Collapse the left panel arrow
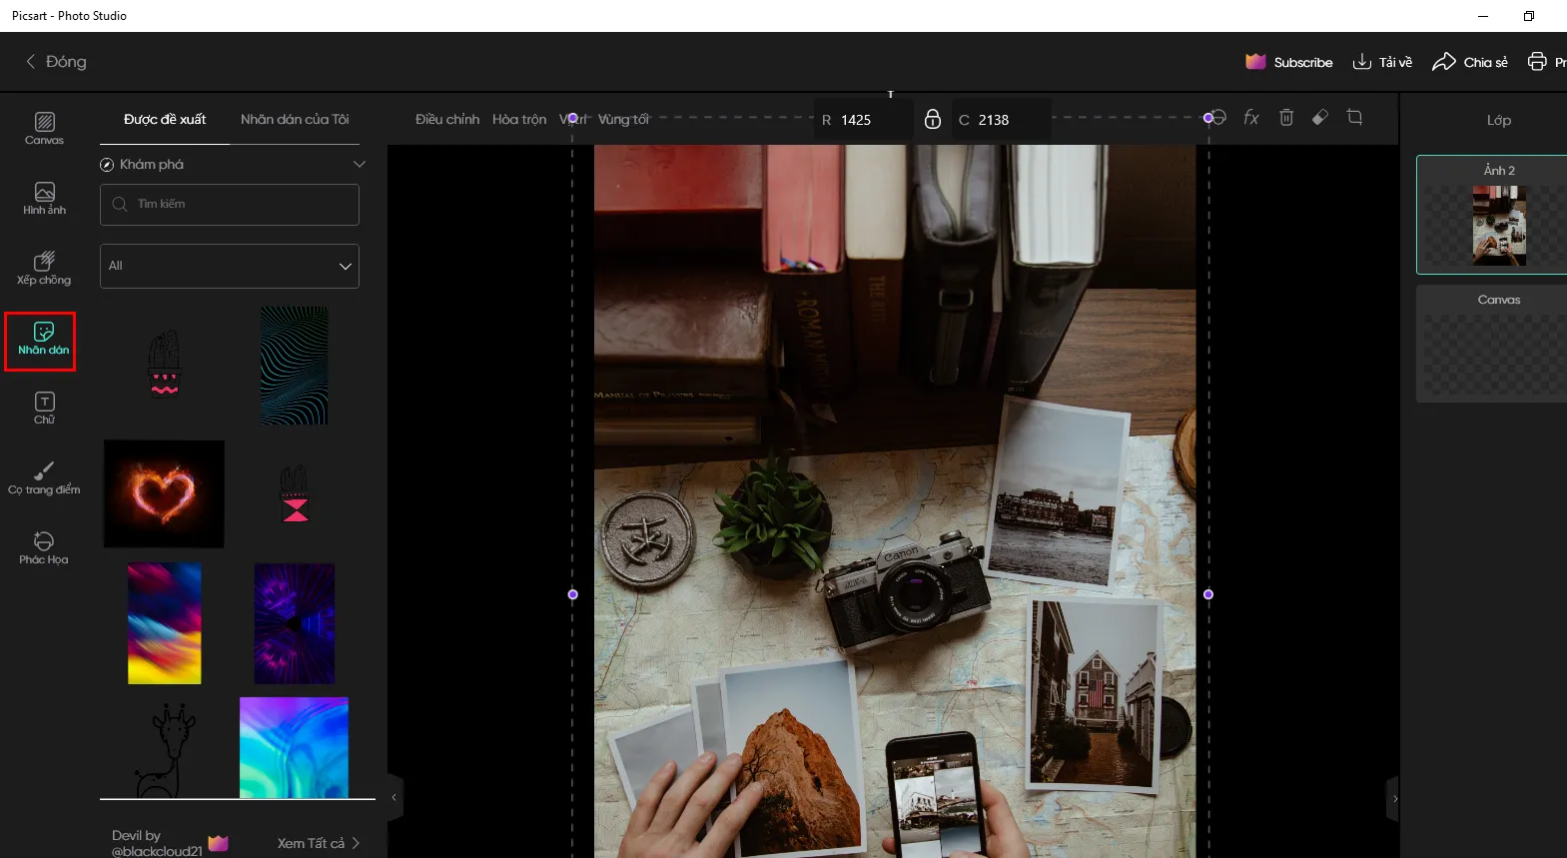 [x=394, y=798]
